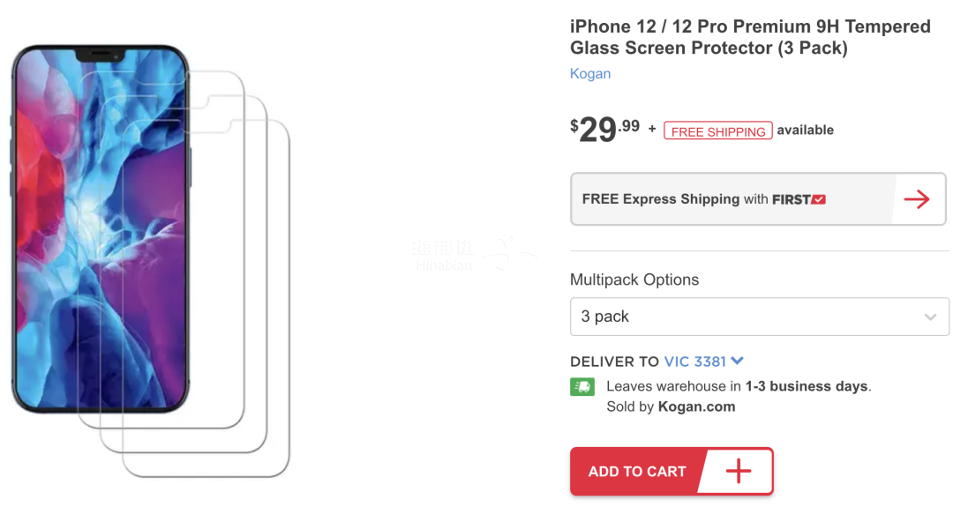Click the Kogan.com seller name
953x507 pixels.
(696, 406)
